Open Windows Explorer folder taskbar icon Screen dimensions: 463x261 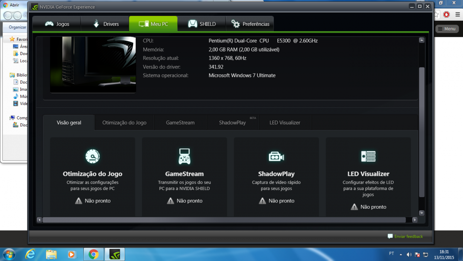point(51,254)
